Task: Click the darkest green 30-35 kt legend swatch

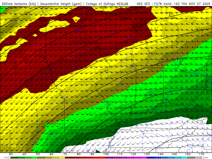Action: [14, 158]
